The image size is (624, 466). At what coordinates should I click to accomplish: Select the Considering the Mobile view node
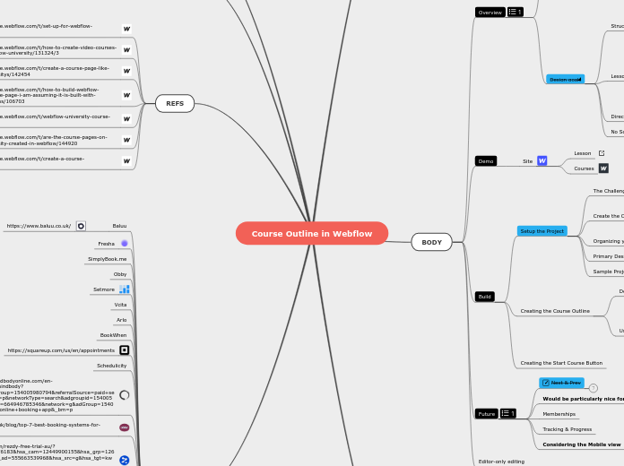(582, 444)
